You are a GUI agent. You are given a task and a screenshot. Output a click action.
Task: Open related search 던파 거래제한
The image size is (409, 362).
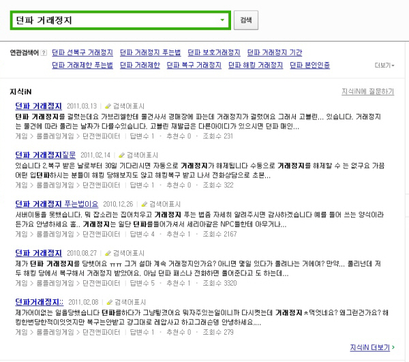pos(140,65)
